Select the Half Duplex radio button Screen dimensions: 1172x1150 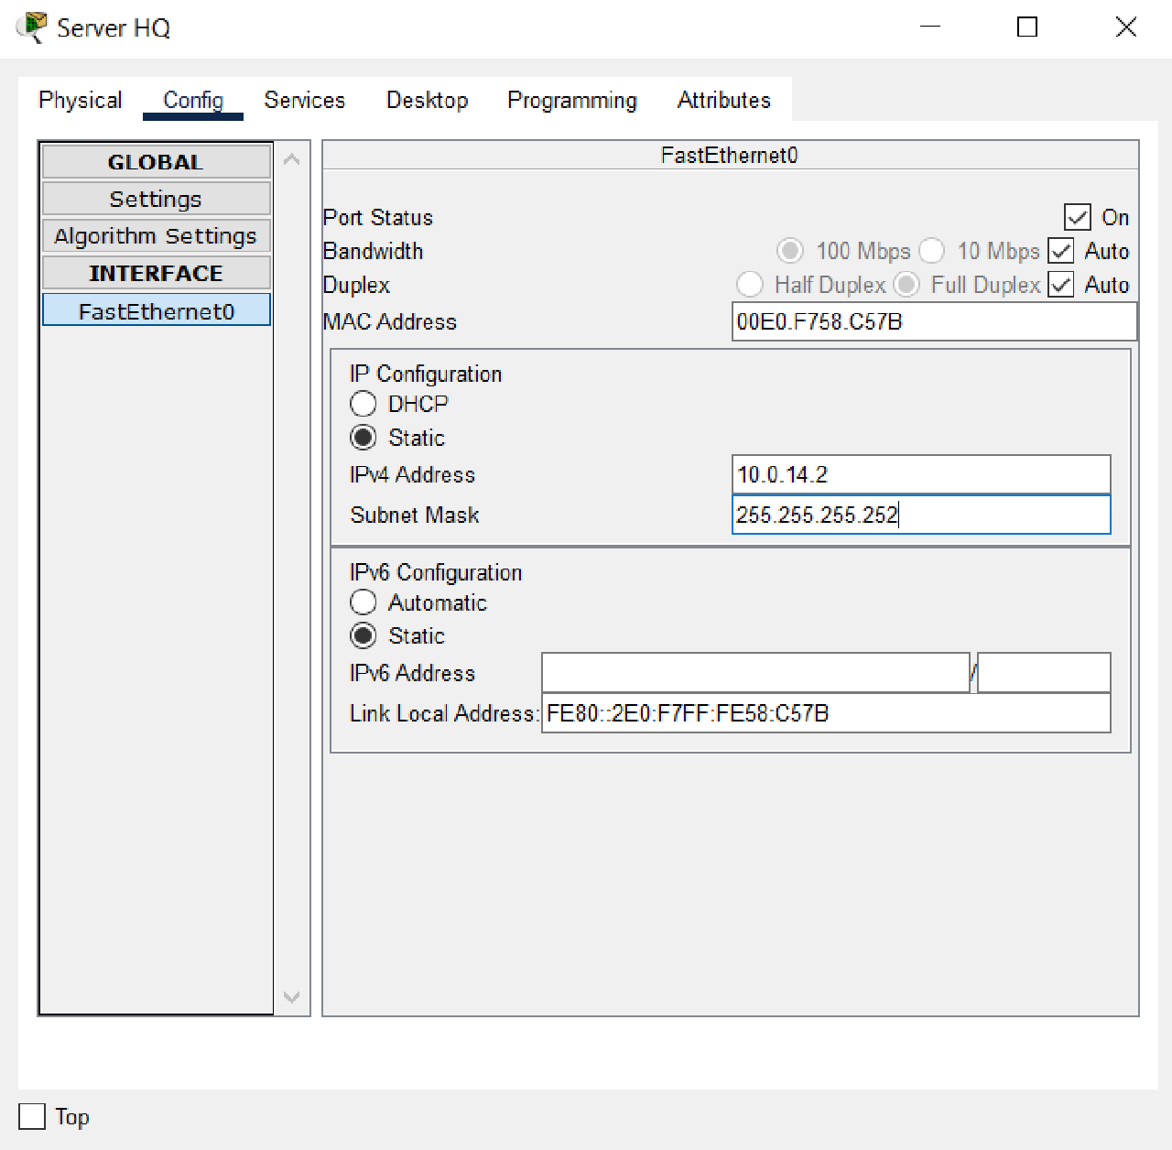750,285
